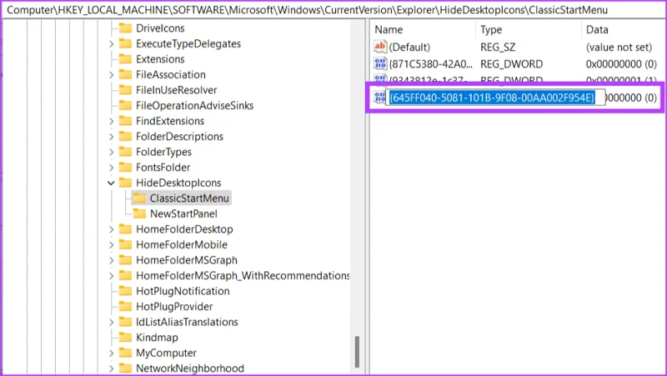Click the FolderDescriptions folder icon

[x=125, y=136]
